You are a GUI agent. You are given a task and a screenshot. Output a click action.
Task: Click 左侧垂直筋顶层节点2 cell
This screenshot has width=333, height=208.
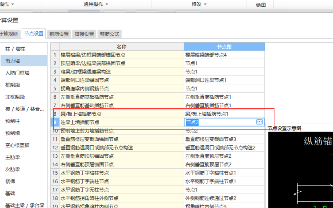(x=224, y=156)
